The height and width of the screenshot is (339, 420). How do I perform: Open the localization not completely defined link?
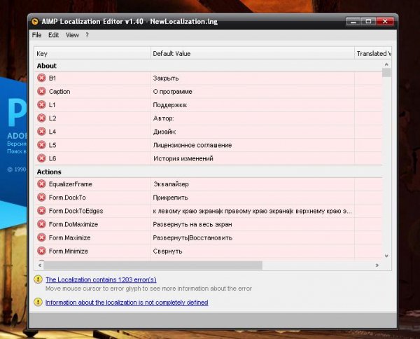coord(127,303)
